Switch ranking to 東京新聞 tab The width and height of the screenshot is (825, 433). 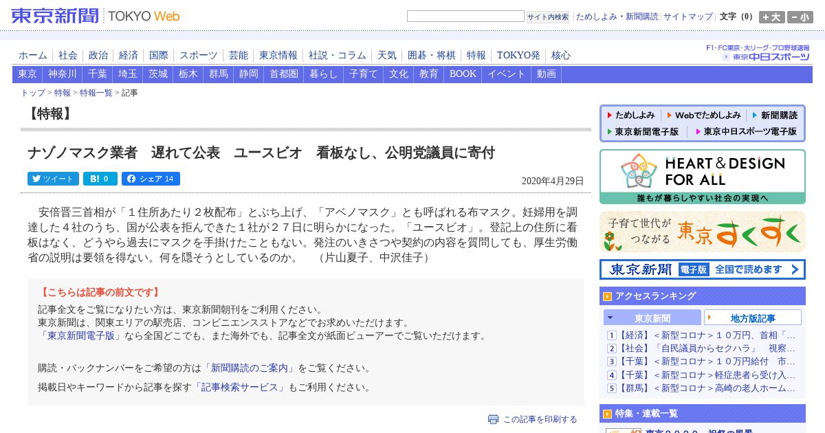click(652, 318)
